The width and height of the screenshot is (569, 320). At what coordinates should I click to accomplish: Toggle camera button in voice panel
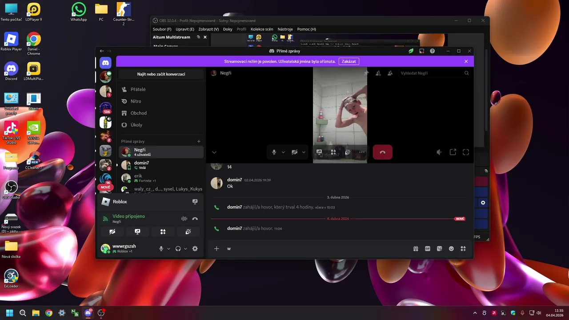click(x=112, y=232)
